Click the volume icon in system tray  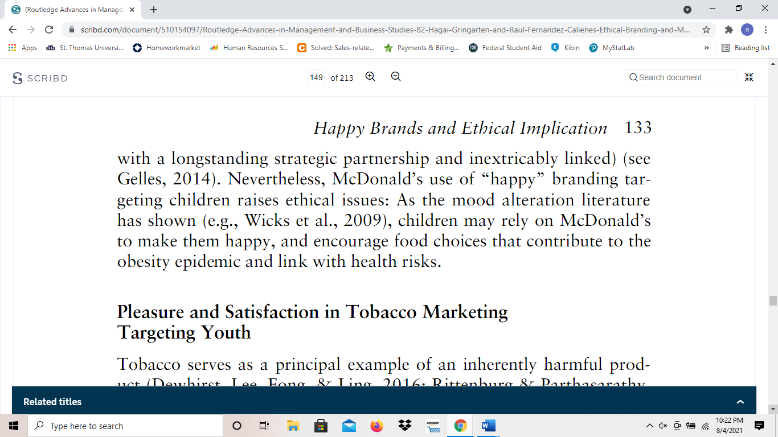tap(663, 426)
